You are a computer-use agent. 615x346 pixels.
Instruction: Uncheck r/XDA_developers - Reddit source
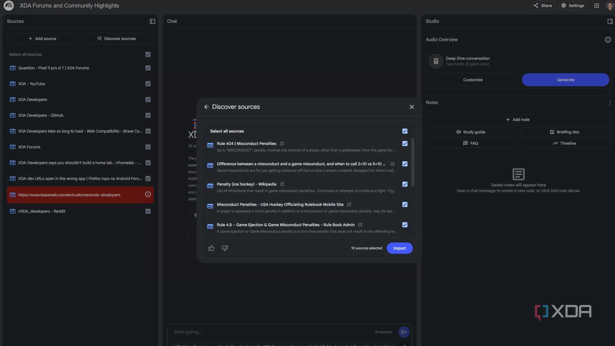pyautogui.click(x=148, y=211)
